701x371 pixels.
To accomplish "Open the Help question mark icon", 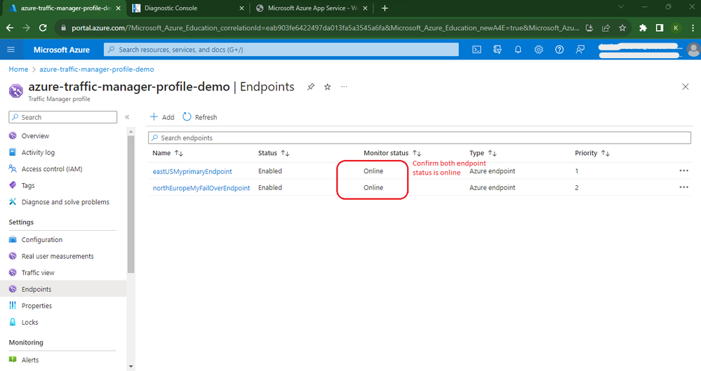I will tap(559, 50).
